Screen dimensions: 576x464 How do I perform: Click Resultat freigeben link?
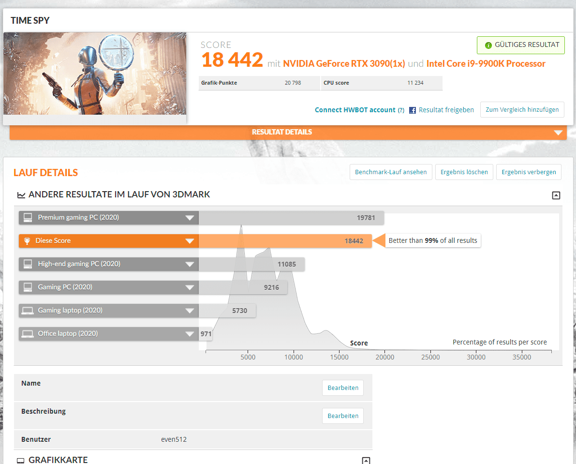pos(446,110)
